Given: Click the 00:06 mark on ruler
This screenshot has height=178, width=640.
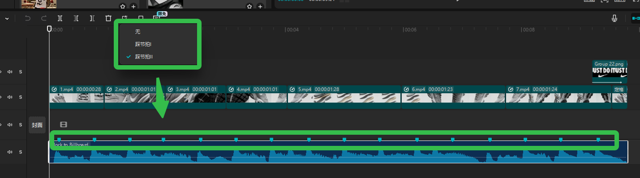Looking at the screenshot, I should click(411, 30).
